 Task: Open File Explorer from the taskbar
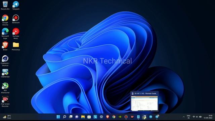coord(83,117)
